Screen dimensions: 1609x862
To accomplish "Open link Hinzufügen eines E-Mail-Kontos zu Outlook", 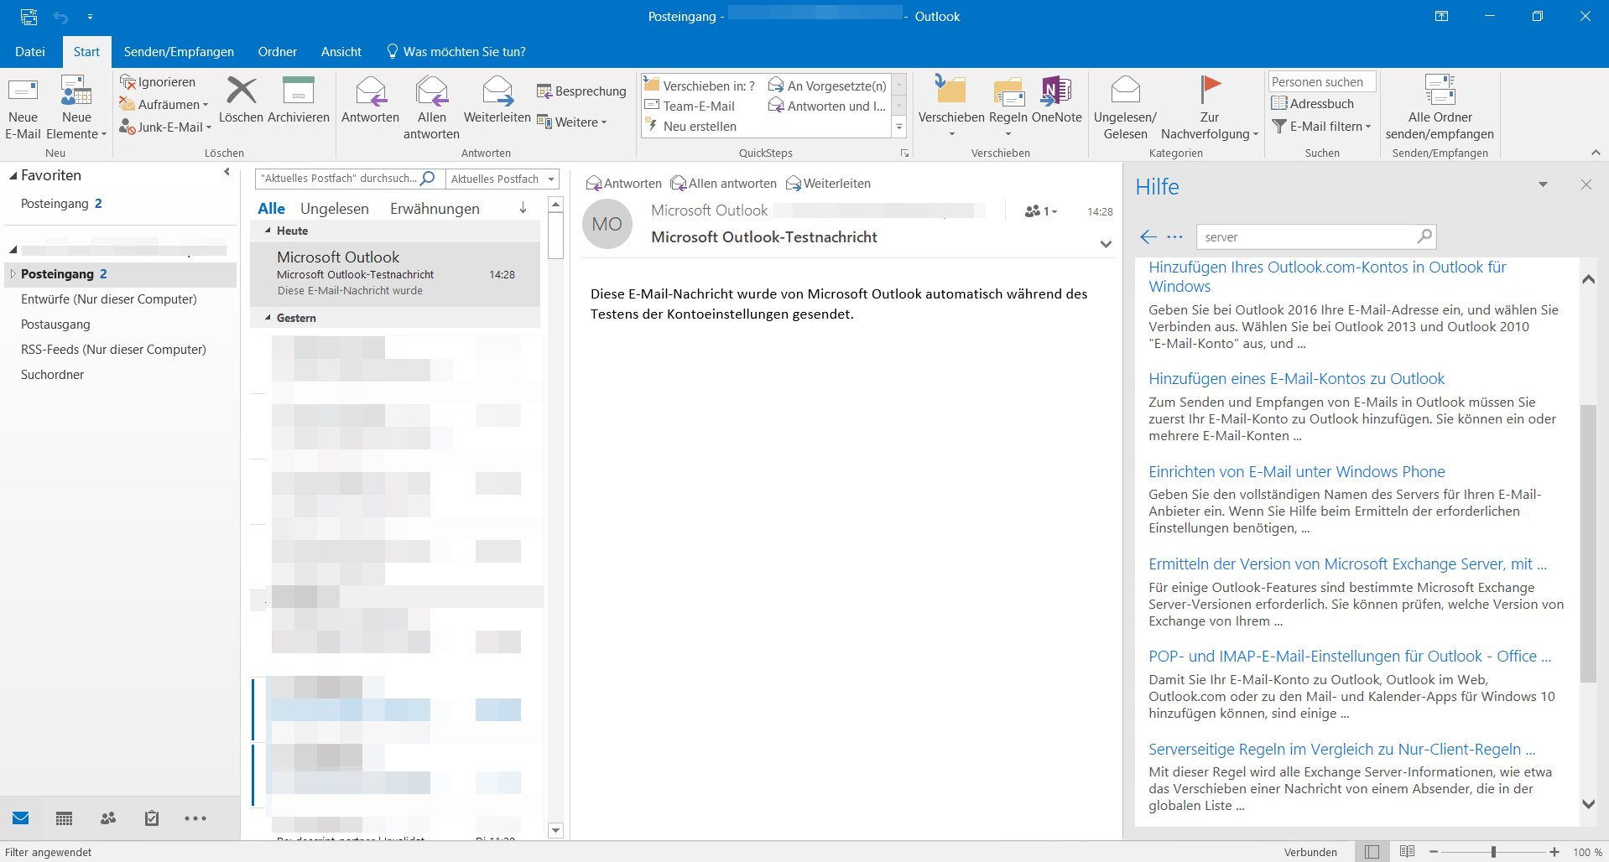I will coord(1296,379).
